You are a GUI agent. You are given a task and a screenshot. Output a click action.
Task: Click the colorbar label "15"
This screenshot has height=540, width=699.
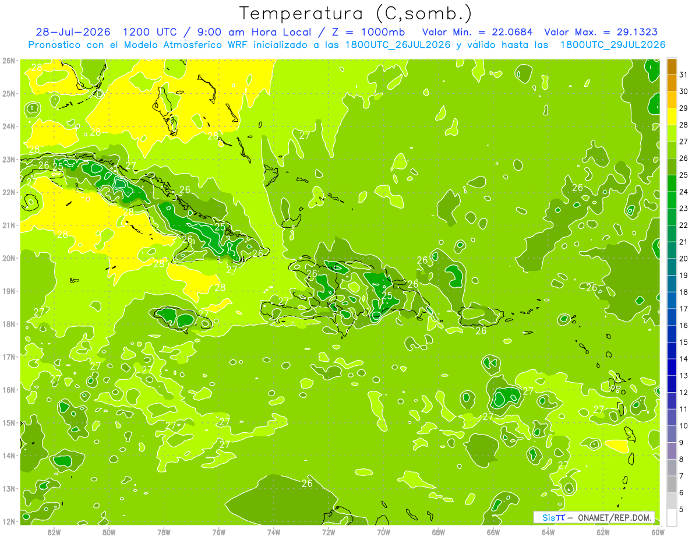click(684, 342)
